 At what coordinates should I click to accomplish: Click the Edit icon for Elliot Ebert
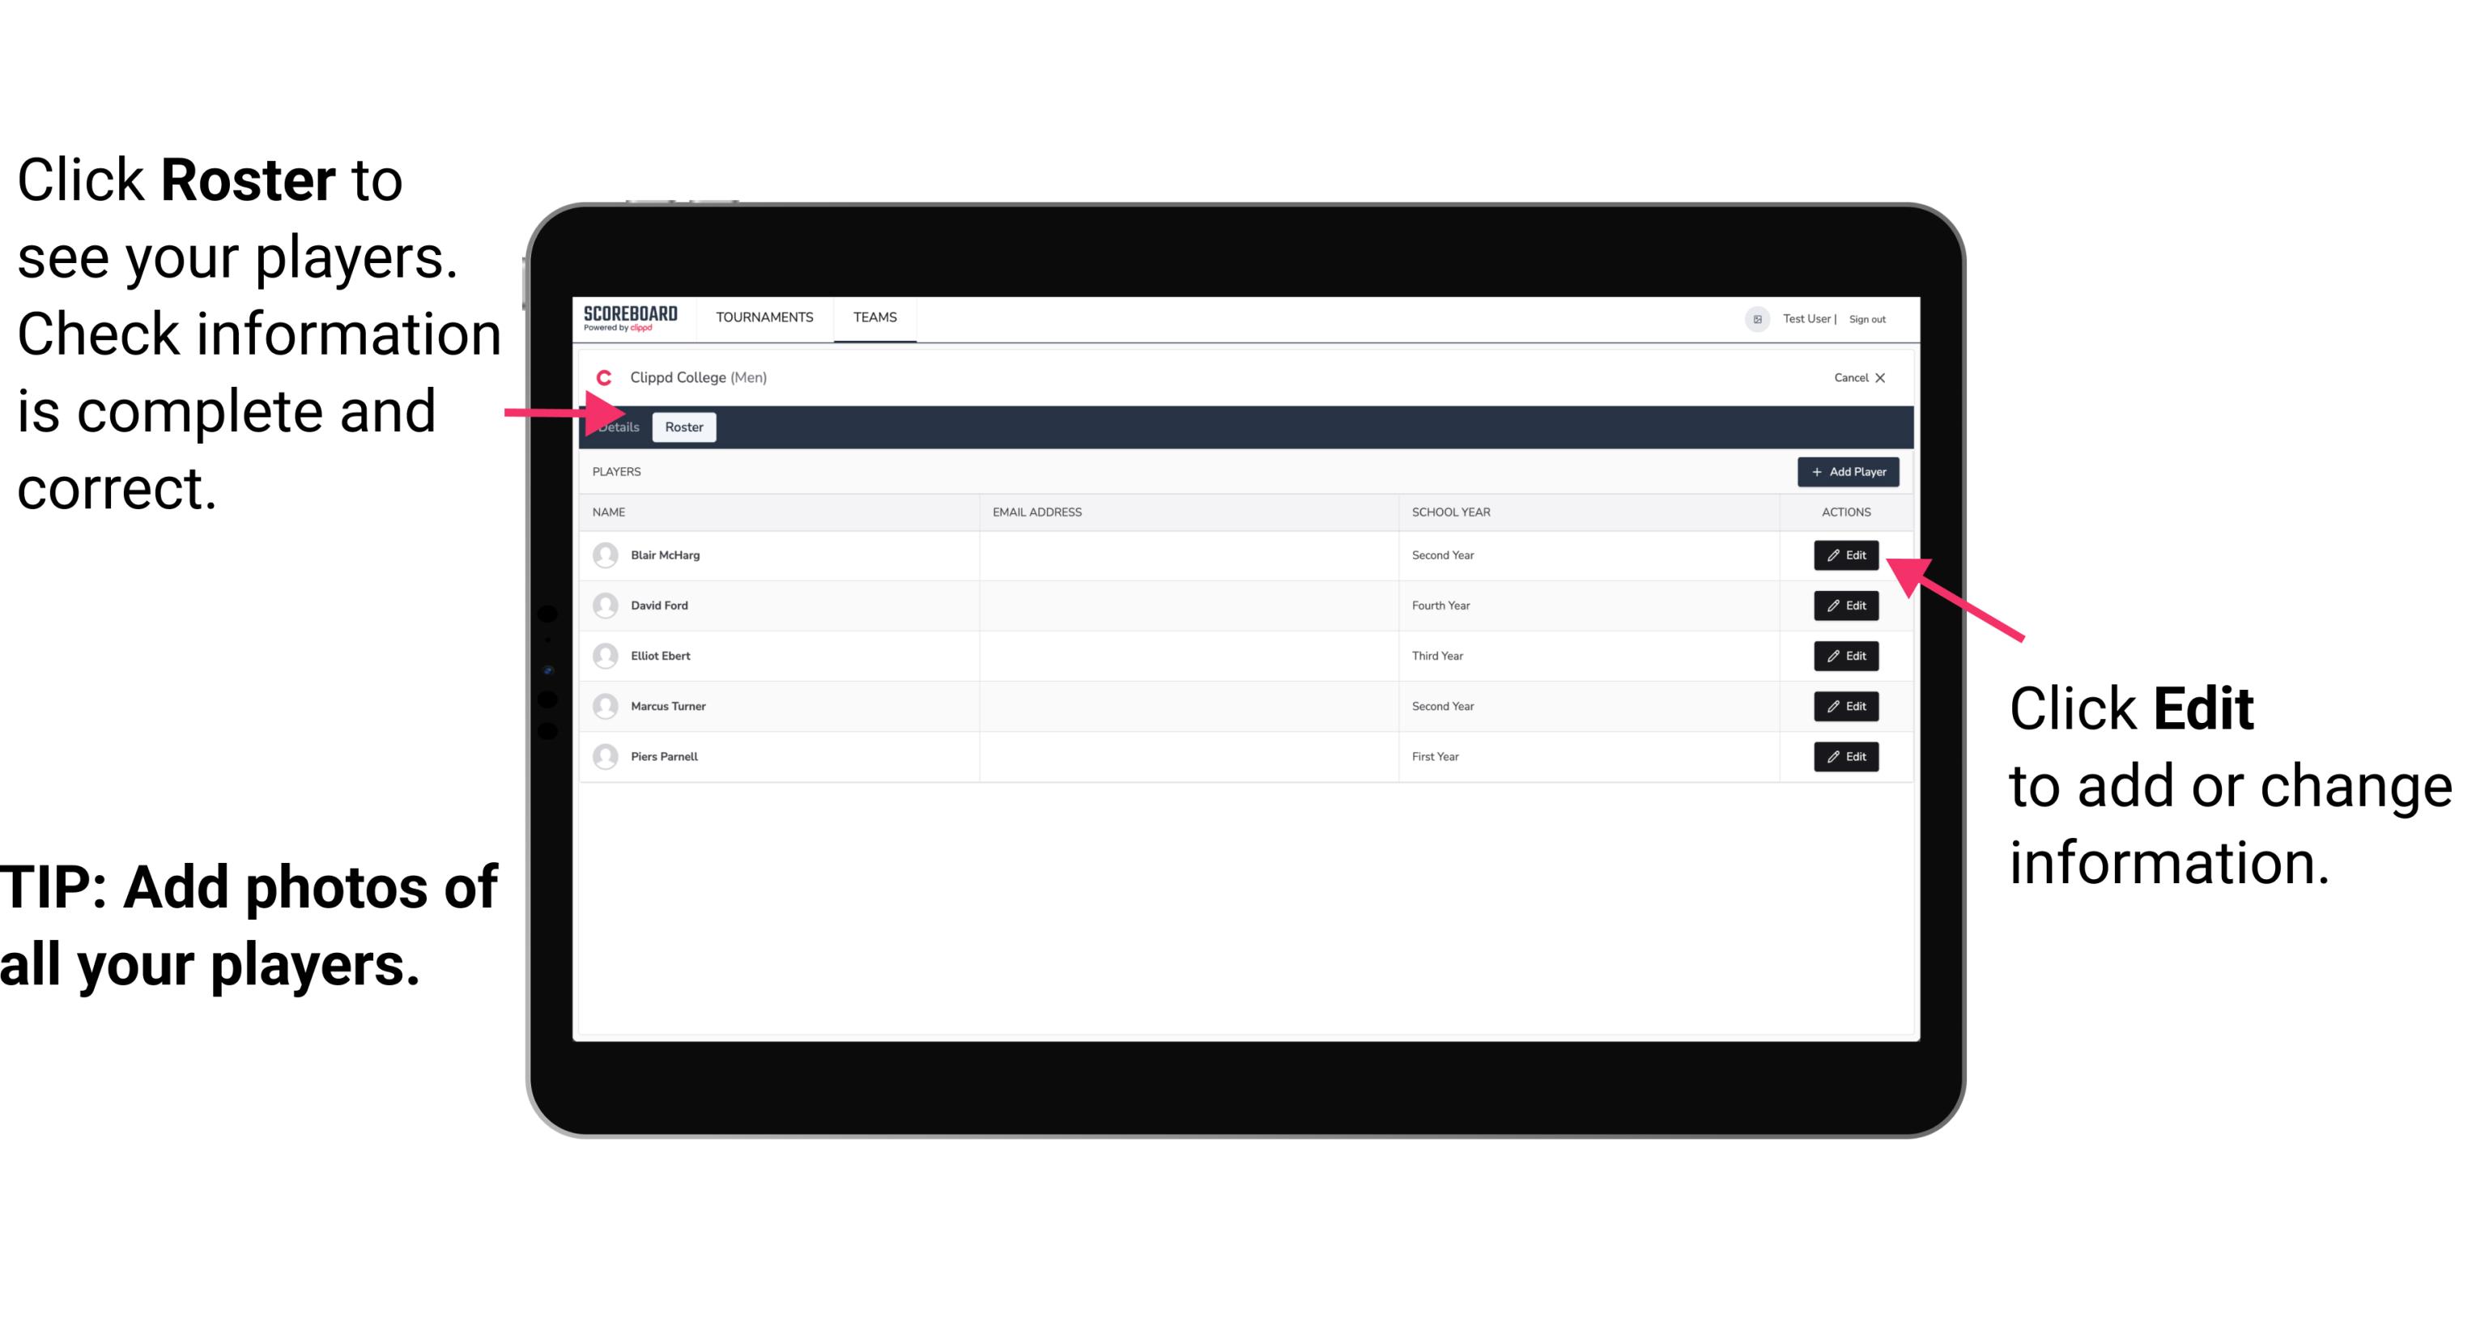coord(1846,655)
